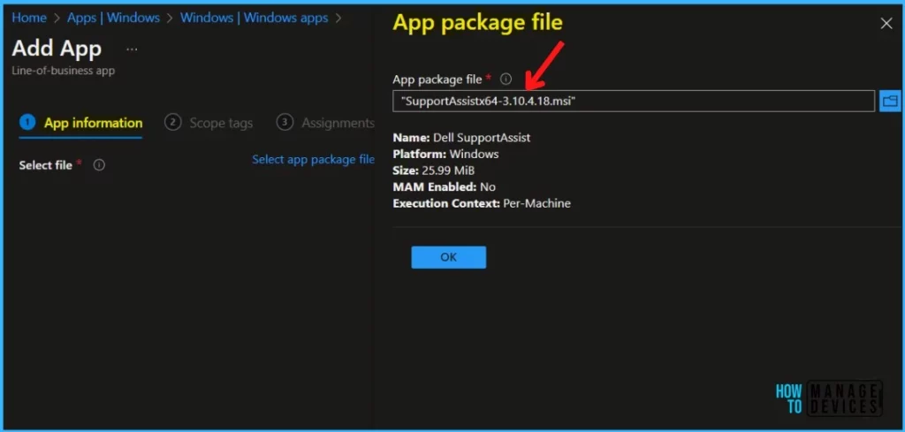Image resolution: width=905 pixels, height=432 pixels.
Task: Click the Select app package file link
Action: [x=314, y=160]
